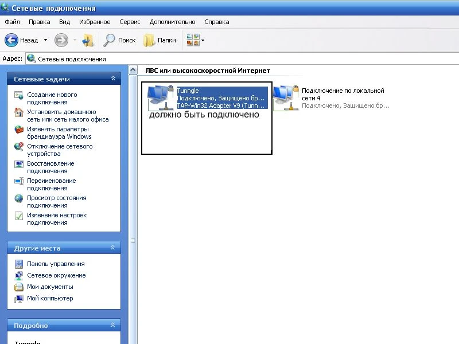Viewport: 459px width, 344px height.
Task: Select the Local Area Connection 4 icon
Action: pyautogui.click(x=286, y=97)
